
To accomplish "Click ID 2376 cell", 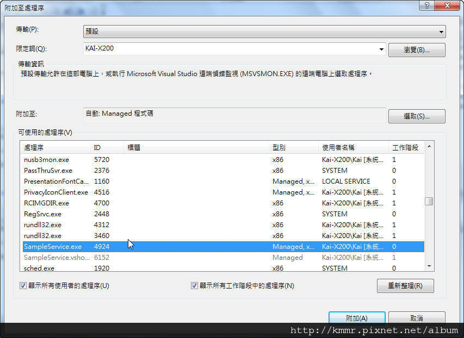I will (x=102, y=171).
